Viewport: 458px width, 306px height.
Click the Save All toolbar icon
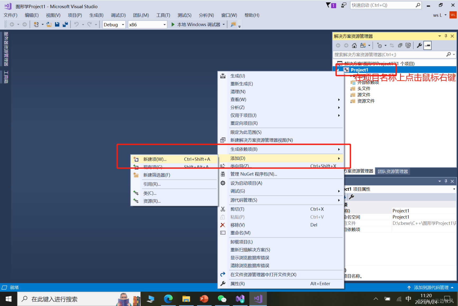click(65, 25)
